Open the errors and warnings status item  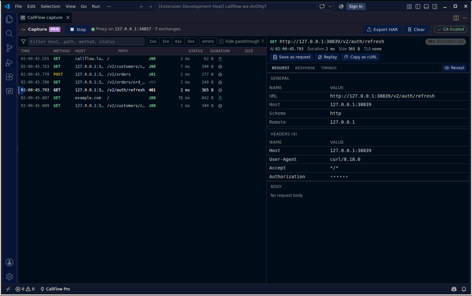(x=25, y=289)
